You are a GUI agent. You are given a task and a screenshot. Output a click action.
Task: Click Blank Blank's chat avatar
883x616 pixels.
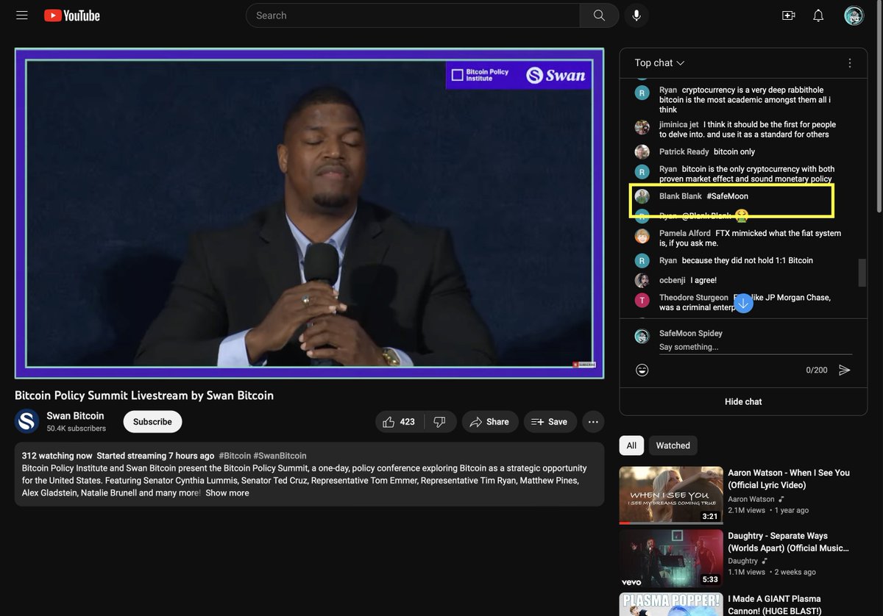pyautogui.click(x=642, y=196)
